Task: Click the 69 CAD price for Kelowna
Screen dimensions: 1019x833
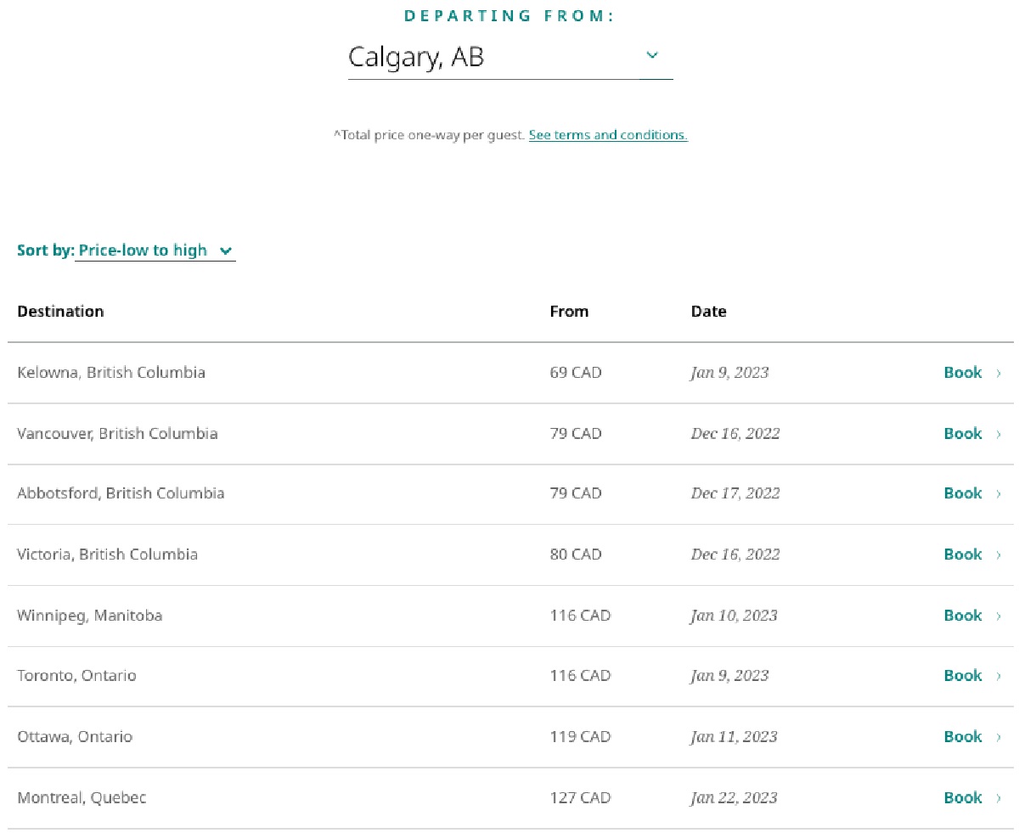Action: coord(576,373)
